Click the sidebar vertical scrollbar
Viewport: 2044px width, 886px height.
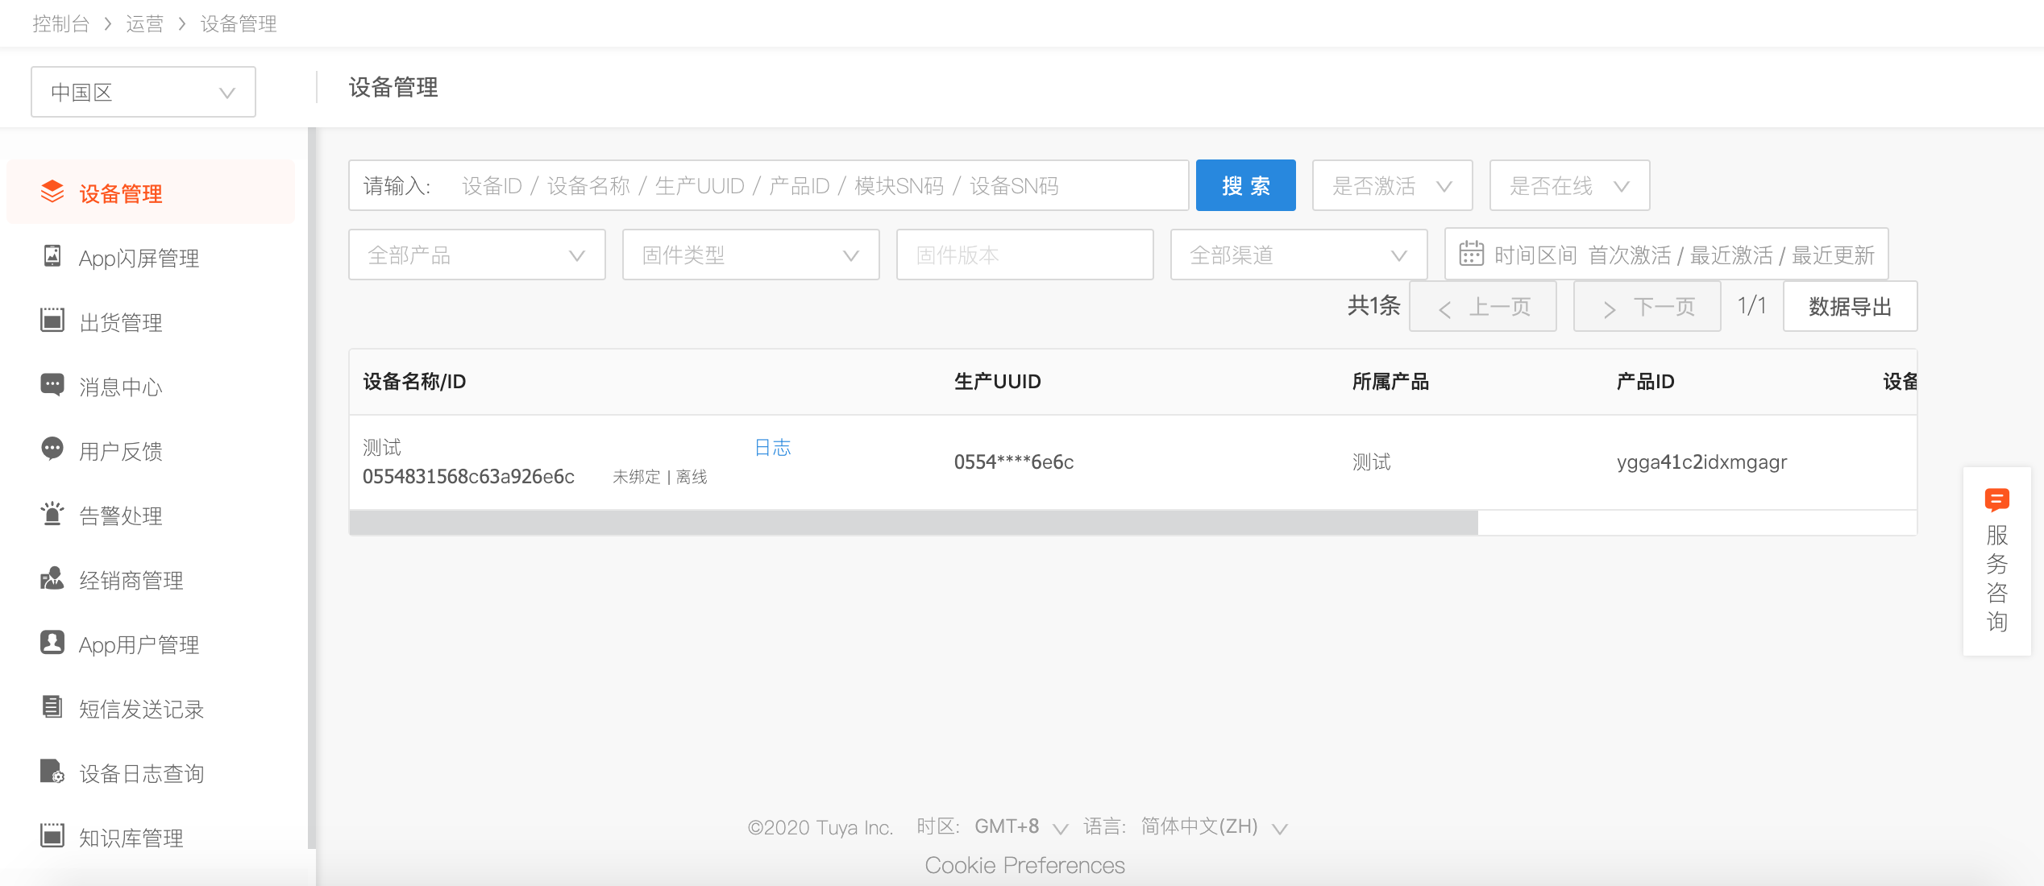pyautogui.click(x=312, y=488)
